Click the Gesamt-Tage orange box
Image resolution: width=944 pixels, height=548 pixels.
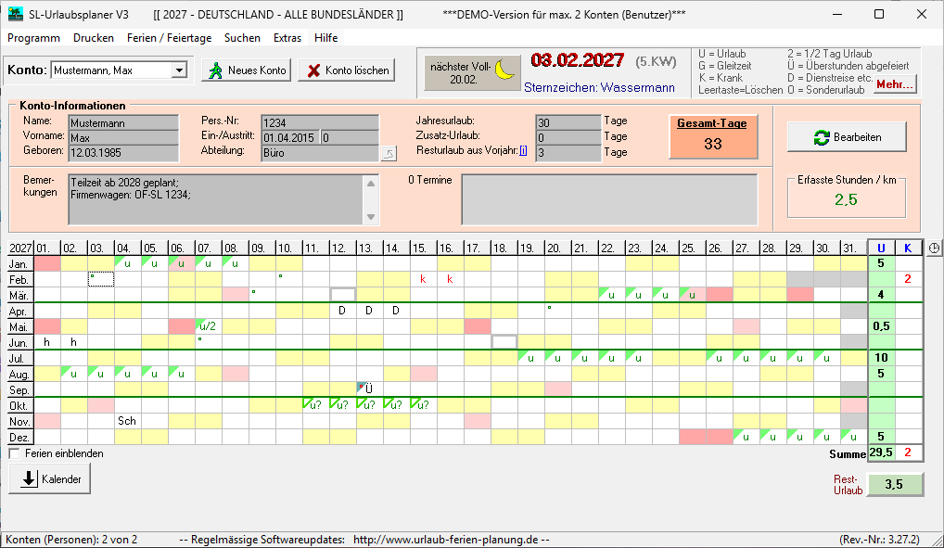pyautogui.click(x=713, y=136)
